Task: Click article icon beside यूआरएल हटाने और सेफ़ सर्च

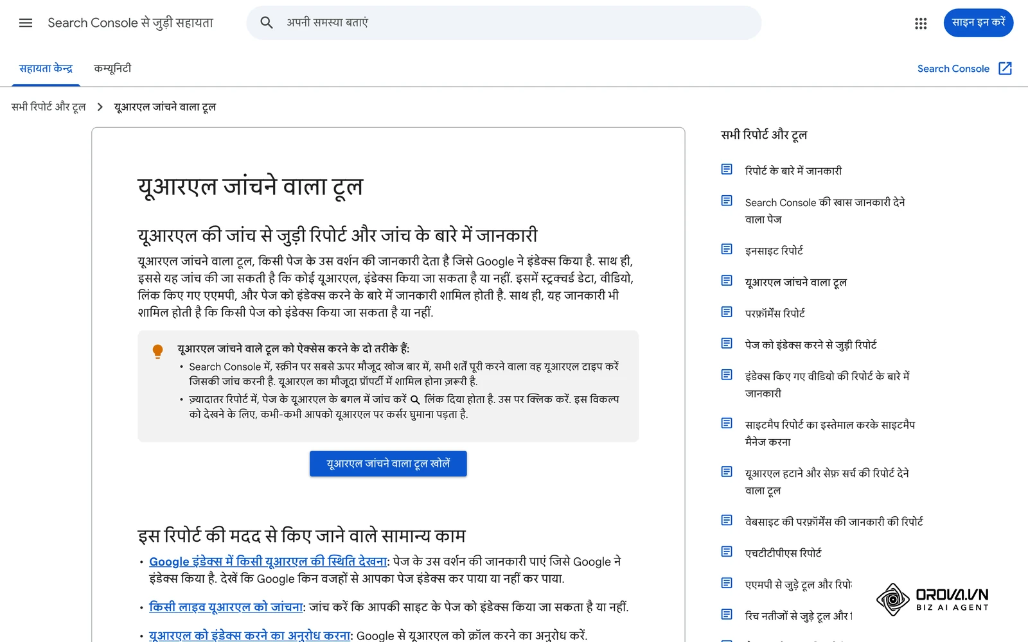Action: (x=727, y=472)
